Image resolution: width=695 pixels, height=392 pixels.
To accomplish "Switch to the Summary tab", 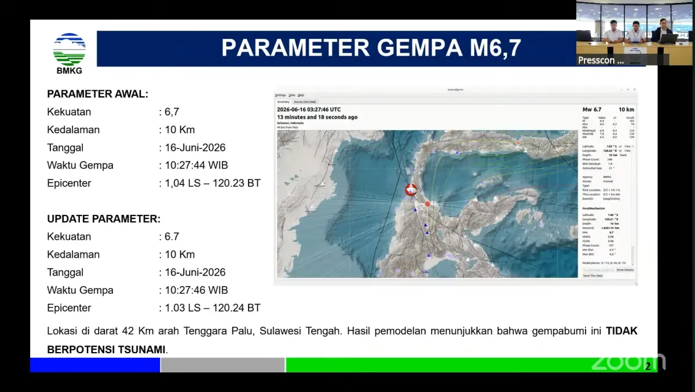I will (283, 102).
